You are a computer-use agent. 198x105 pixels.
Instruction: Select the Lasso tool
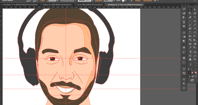pos(195,13)
